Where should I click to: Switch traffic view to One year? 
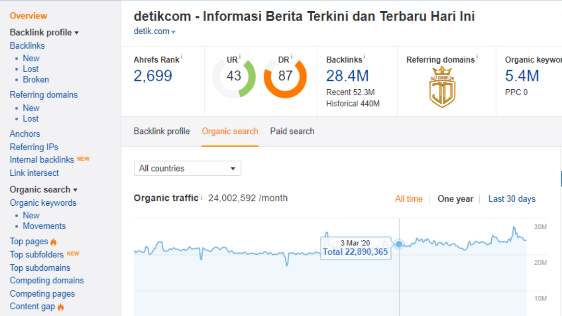point(455,199)
